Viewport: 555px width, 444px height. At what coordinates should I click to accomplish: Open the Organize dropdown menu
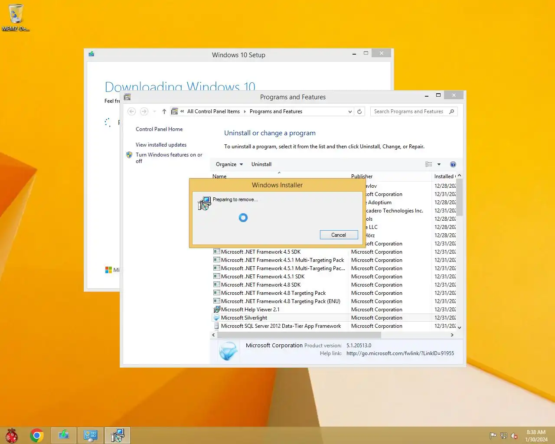(229, 164)
